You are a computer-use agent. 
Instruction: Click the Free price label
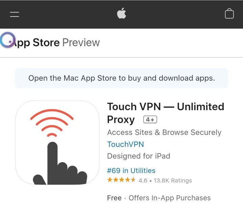tap(114, 198)
